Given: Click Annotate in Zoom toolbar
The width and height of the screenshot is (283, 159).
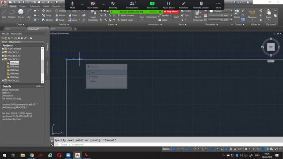Looking at the screenshot, I should [184, 5].
